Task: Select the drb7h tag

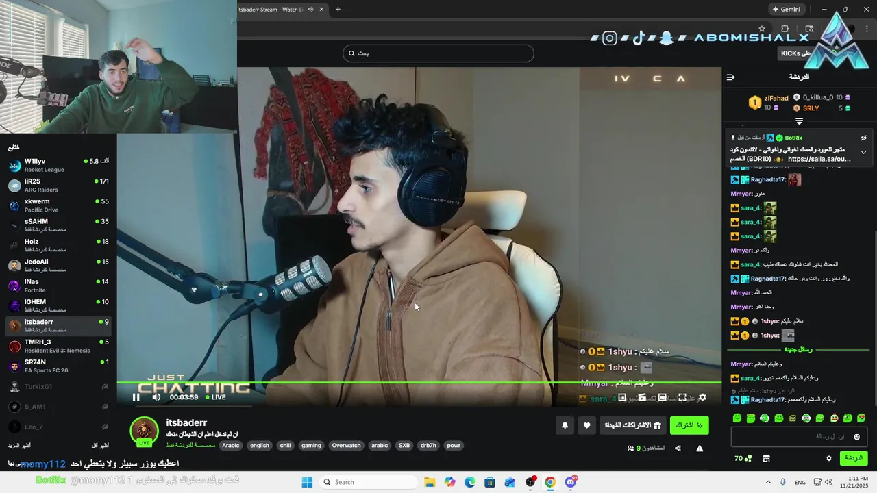Action: (x=428, y=445)
